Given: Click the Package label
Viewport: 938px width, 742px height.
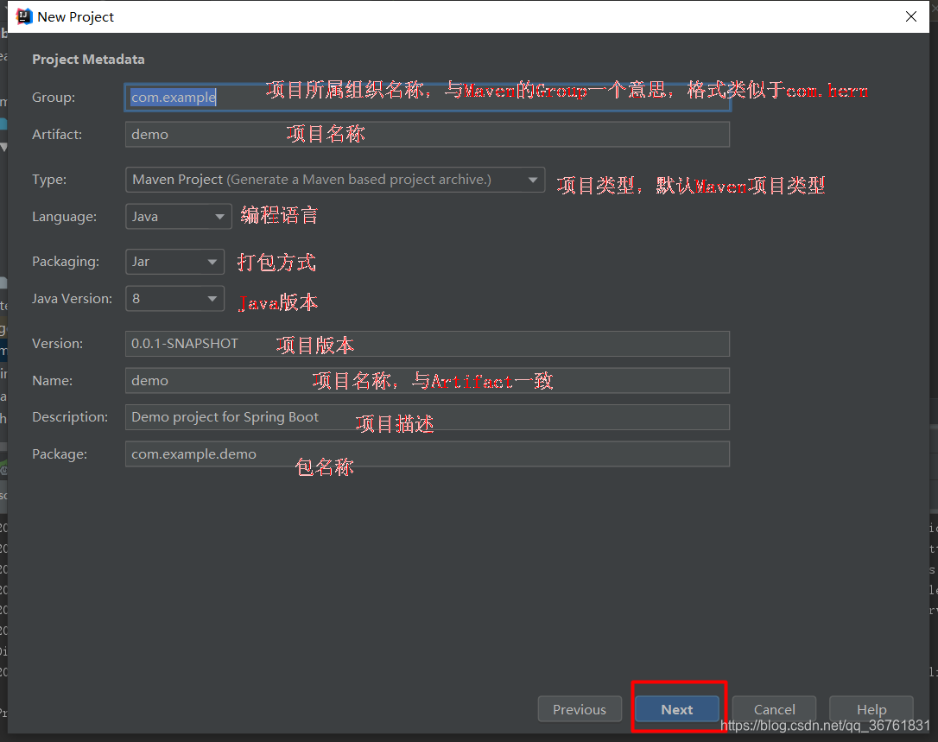Looking at the screenshot, I should point(60,454).
